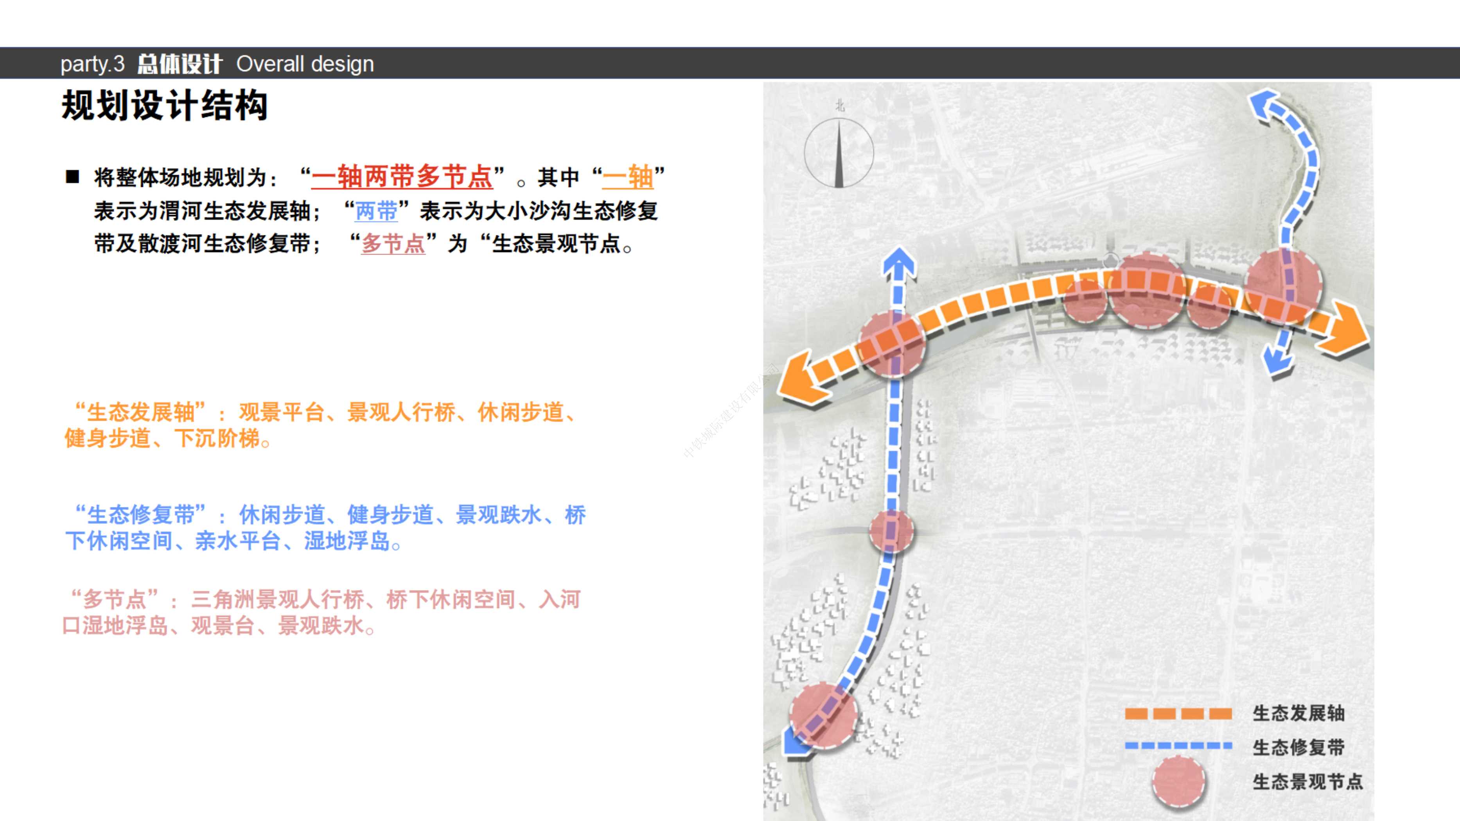This screenshot has height=821, width=1460.
Task: Click the pink node where the vertical blue belt meets the orange axis
Action: click(x=892, y=343)
